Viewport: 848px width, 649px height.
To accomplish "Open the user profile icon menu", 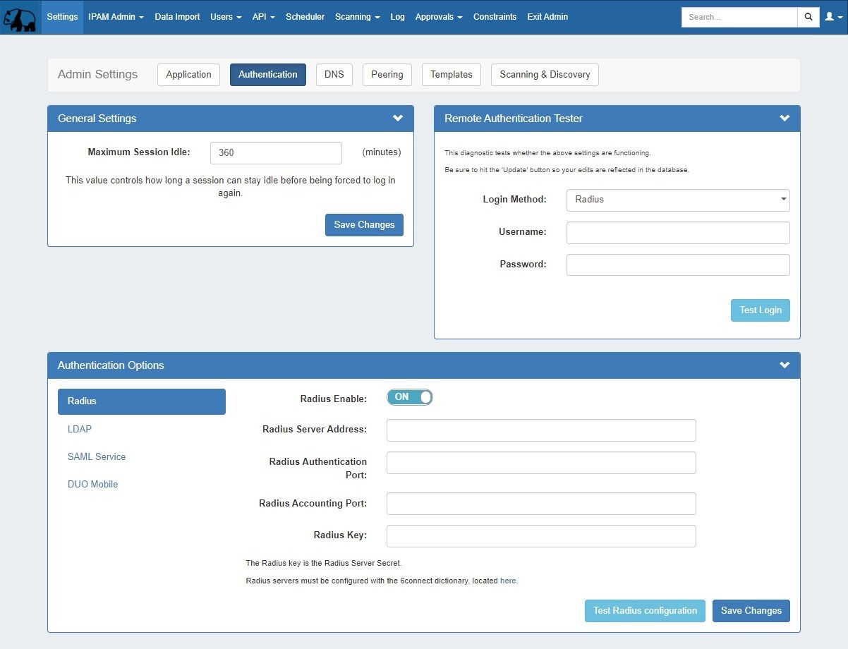I will click(833, 17).
